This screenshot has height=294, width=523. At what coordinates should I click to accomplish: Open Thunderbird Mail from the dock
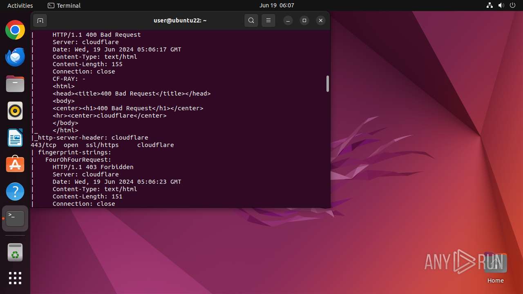pos(15,57)
